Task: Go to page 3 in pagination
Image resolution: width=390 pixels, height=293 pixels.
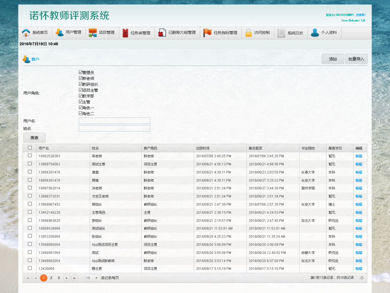Action: (58, 278)
